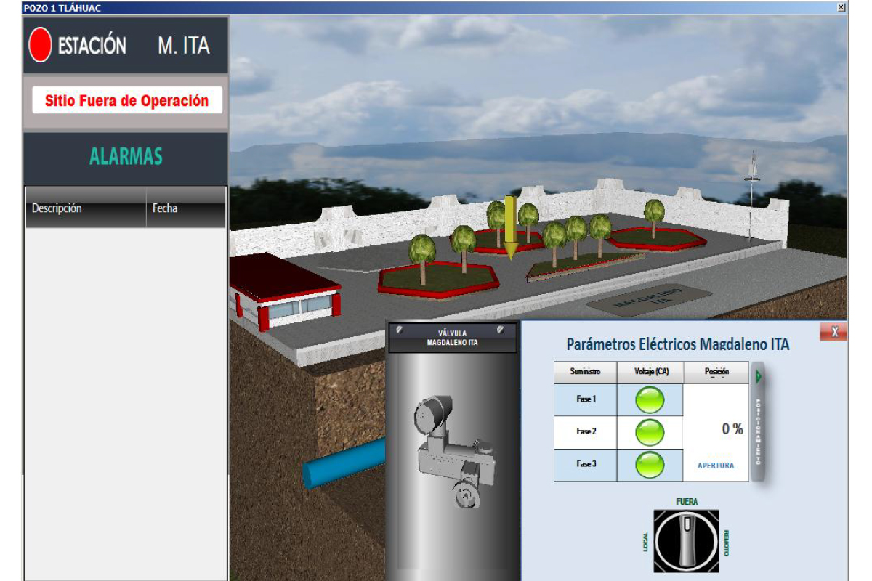The height and width of the screenshot is (581, 872).
Task: Click the Fase 1 green voltage indicator
Action: click(650, 400)
